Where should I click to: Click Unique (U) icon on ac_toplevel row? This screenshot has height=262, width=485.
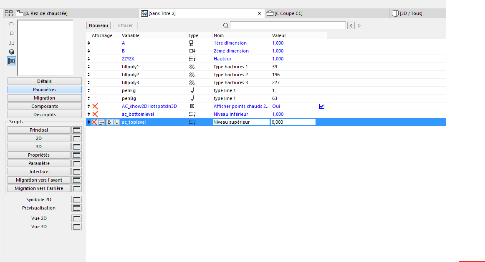(x=116, y=122)
